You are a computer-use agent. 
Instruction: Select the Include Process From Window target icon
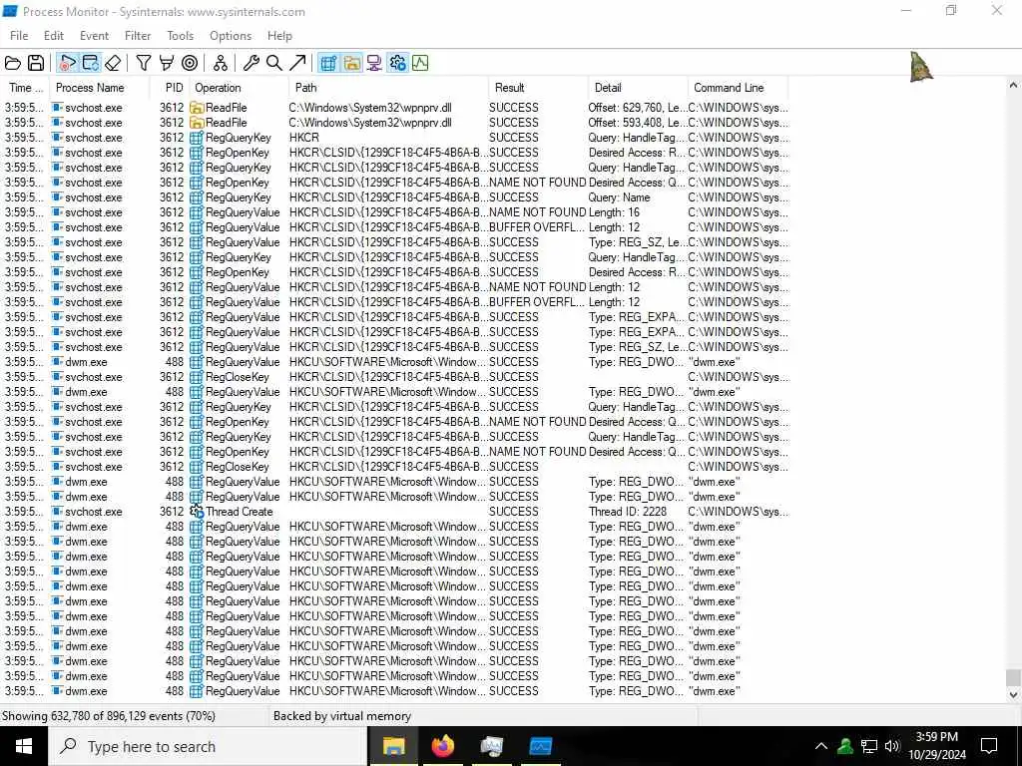coord(190,63)
